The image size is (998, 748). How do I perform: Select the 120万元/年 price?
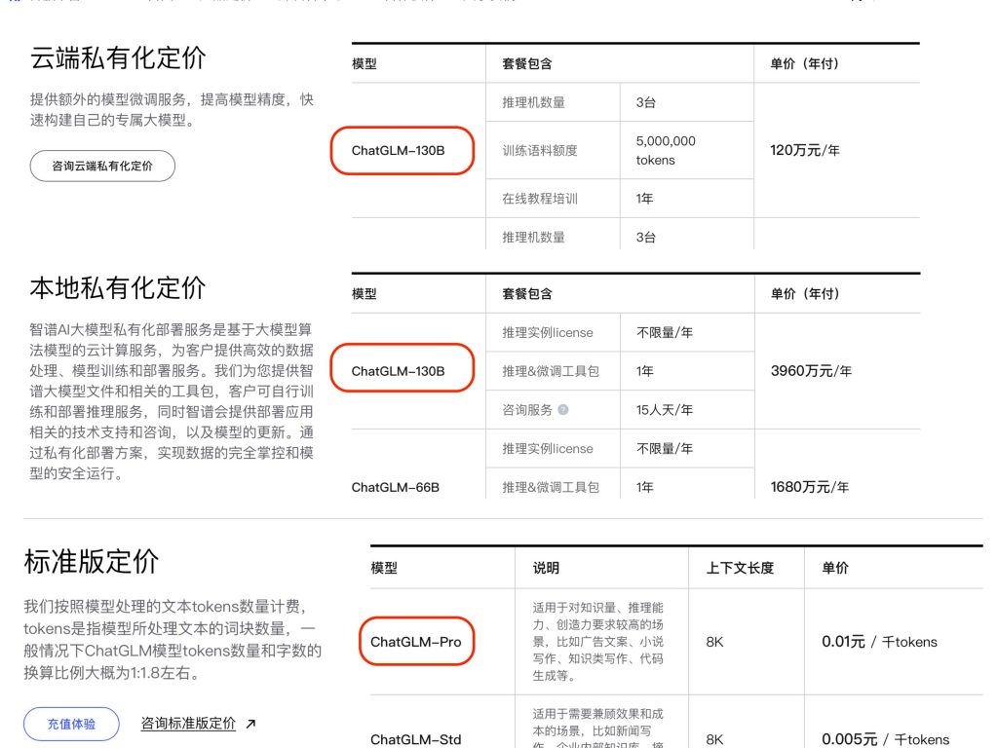pyautogui.click(x=804, y=150)
